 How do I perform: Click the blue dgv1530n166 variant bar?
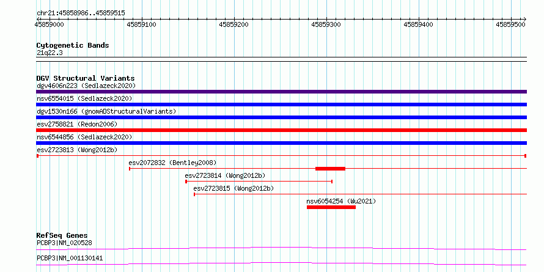(x=281, y=117)
